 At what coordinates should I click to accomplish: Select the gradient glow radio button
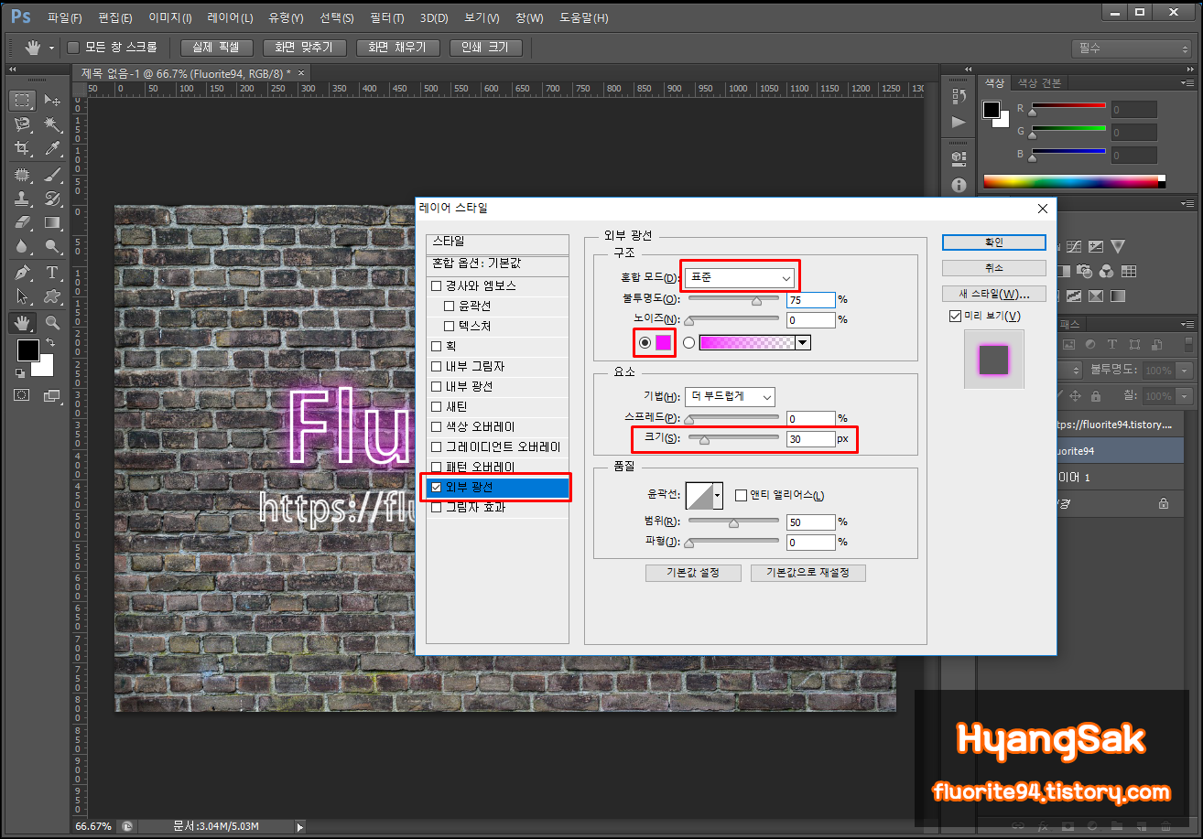pos(688,342)
